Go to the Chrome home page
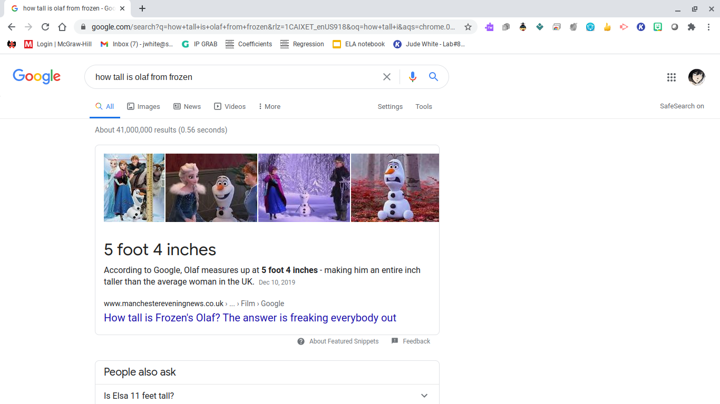The image size is (720, 404). (62, 27)
